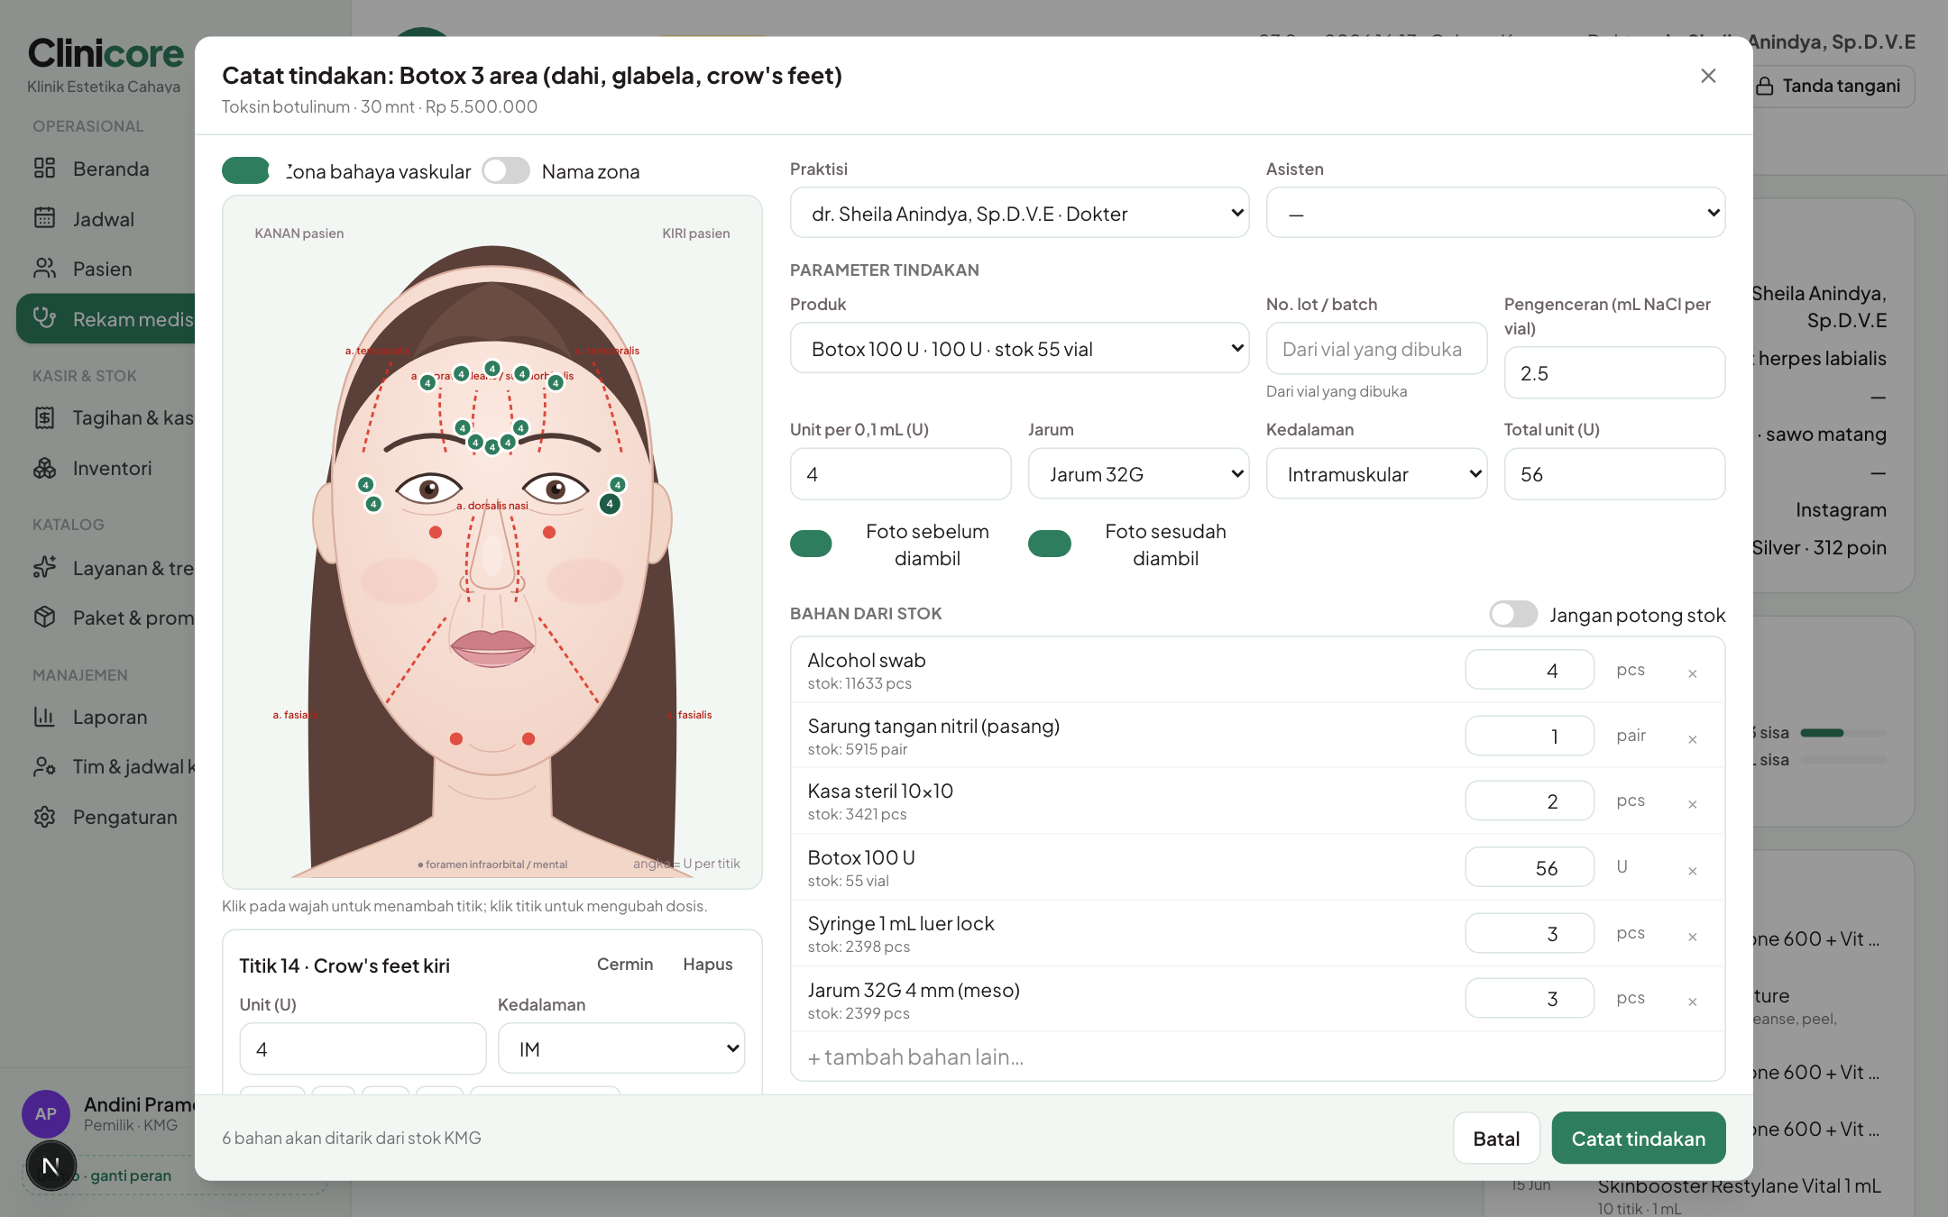Click the Beranda dashboard icon in sidebar
The width and height of the screenshot is (1948, 1217).
45,169
